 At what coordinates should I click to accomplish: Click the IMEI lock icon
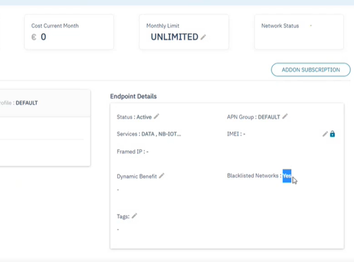(x=332, y=134)
